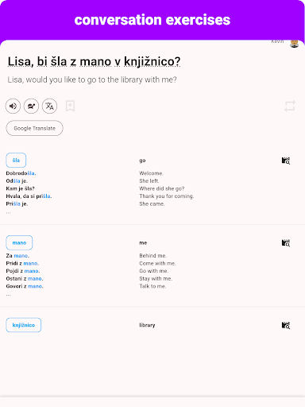
Task: Click the example 'Kam je šla?'
Action: (x=21, y=188)
